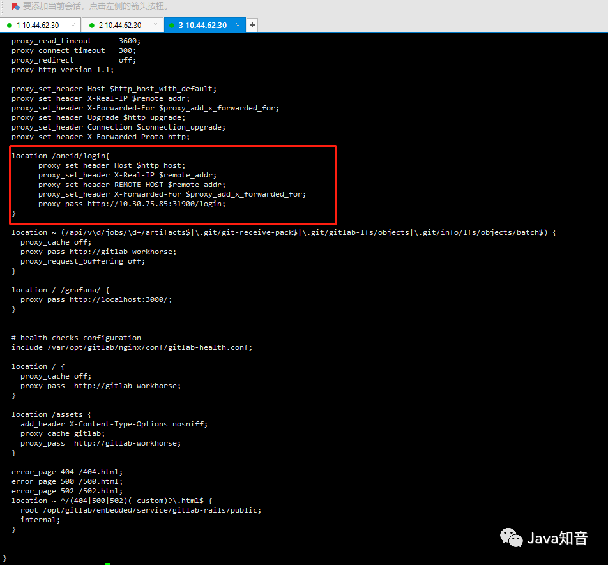Click 'proxy_cache gitlab;' line
This screenshot has height=565, width=608.
coord(63,434)
